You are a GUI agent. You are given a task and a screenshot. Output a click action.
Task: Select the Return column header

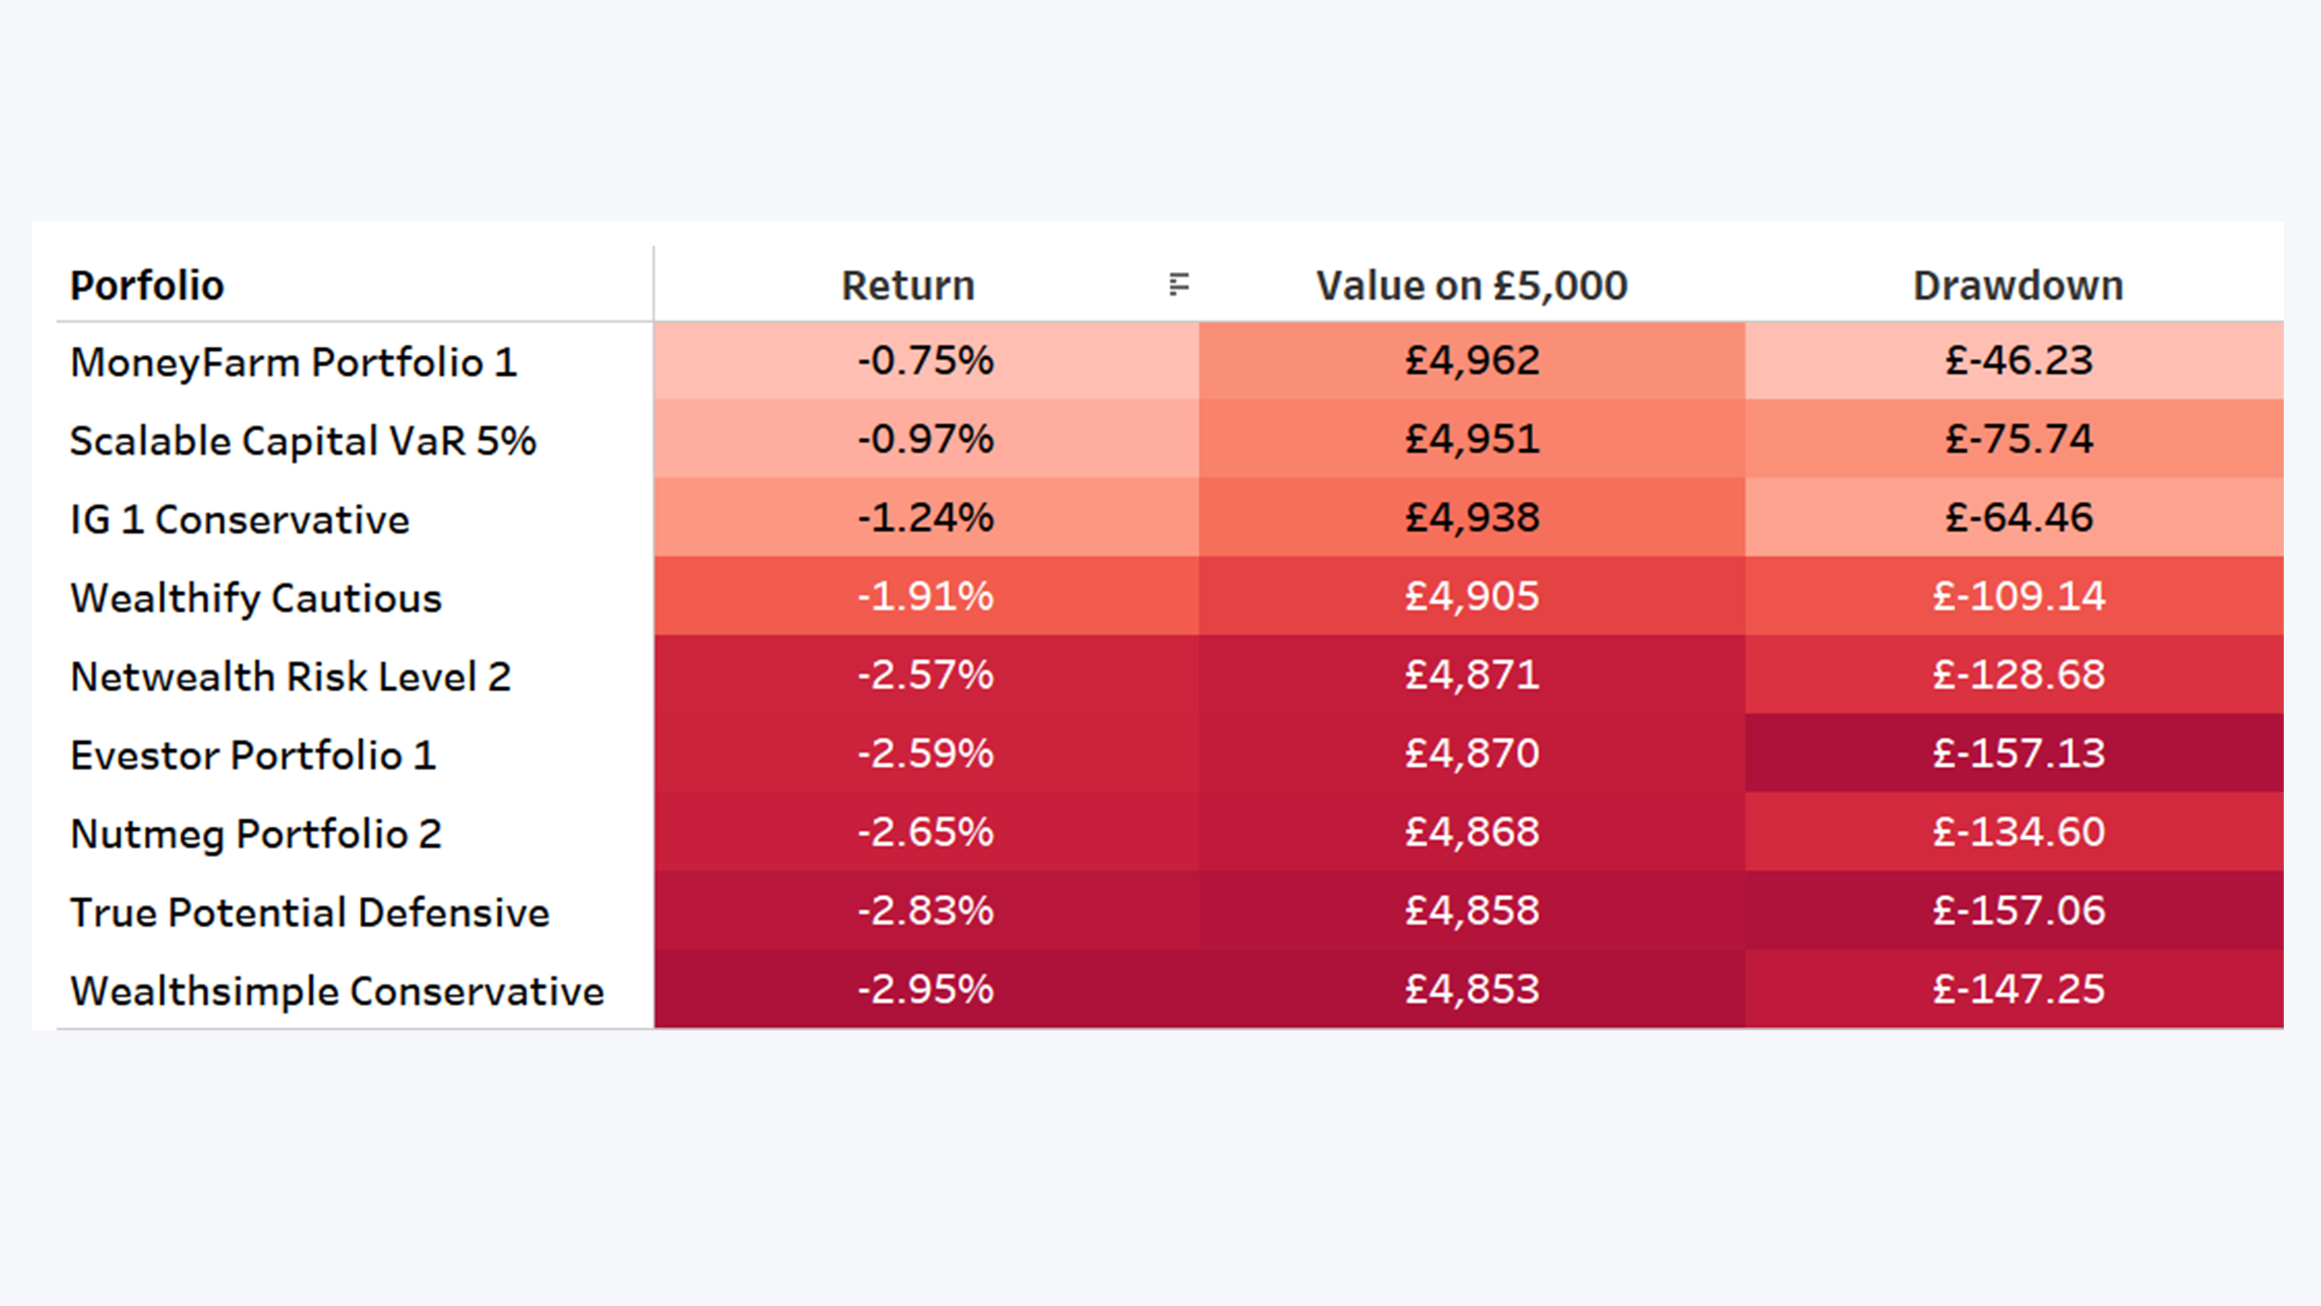[908, 286]
